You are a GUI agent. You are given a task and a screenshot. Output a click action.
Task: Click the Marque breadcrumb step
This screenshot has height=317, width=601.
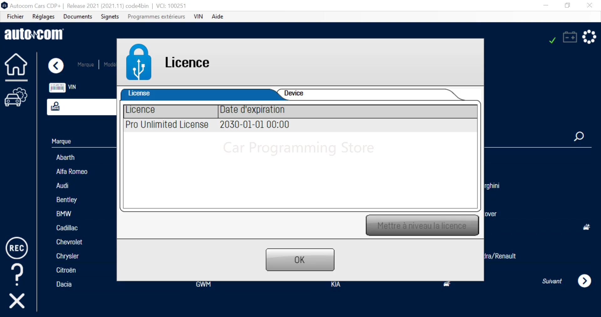pyautogui.click(x=86, y=64)
